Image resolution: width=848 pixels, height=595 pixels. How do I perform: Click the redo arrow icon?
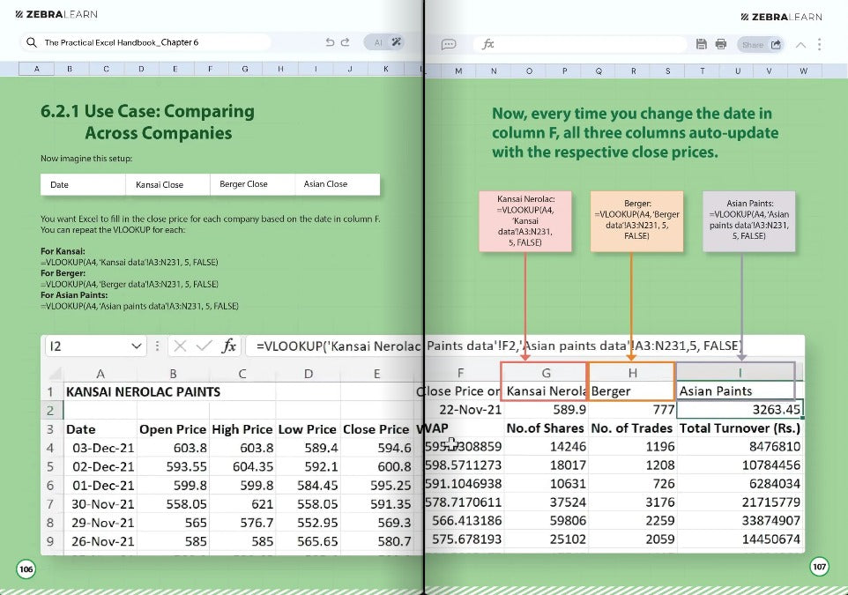click(x=345, y=42)
